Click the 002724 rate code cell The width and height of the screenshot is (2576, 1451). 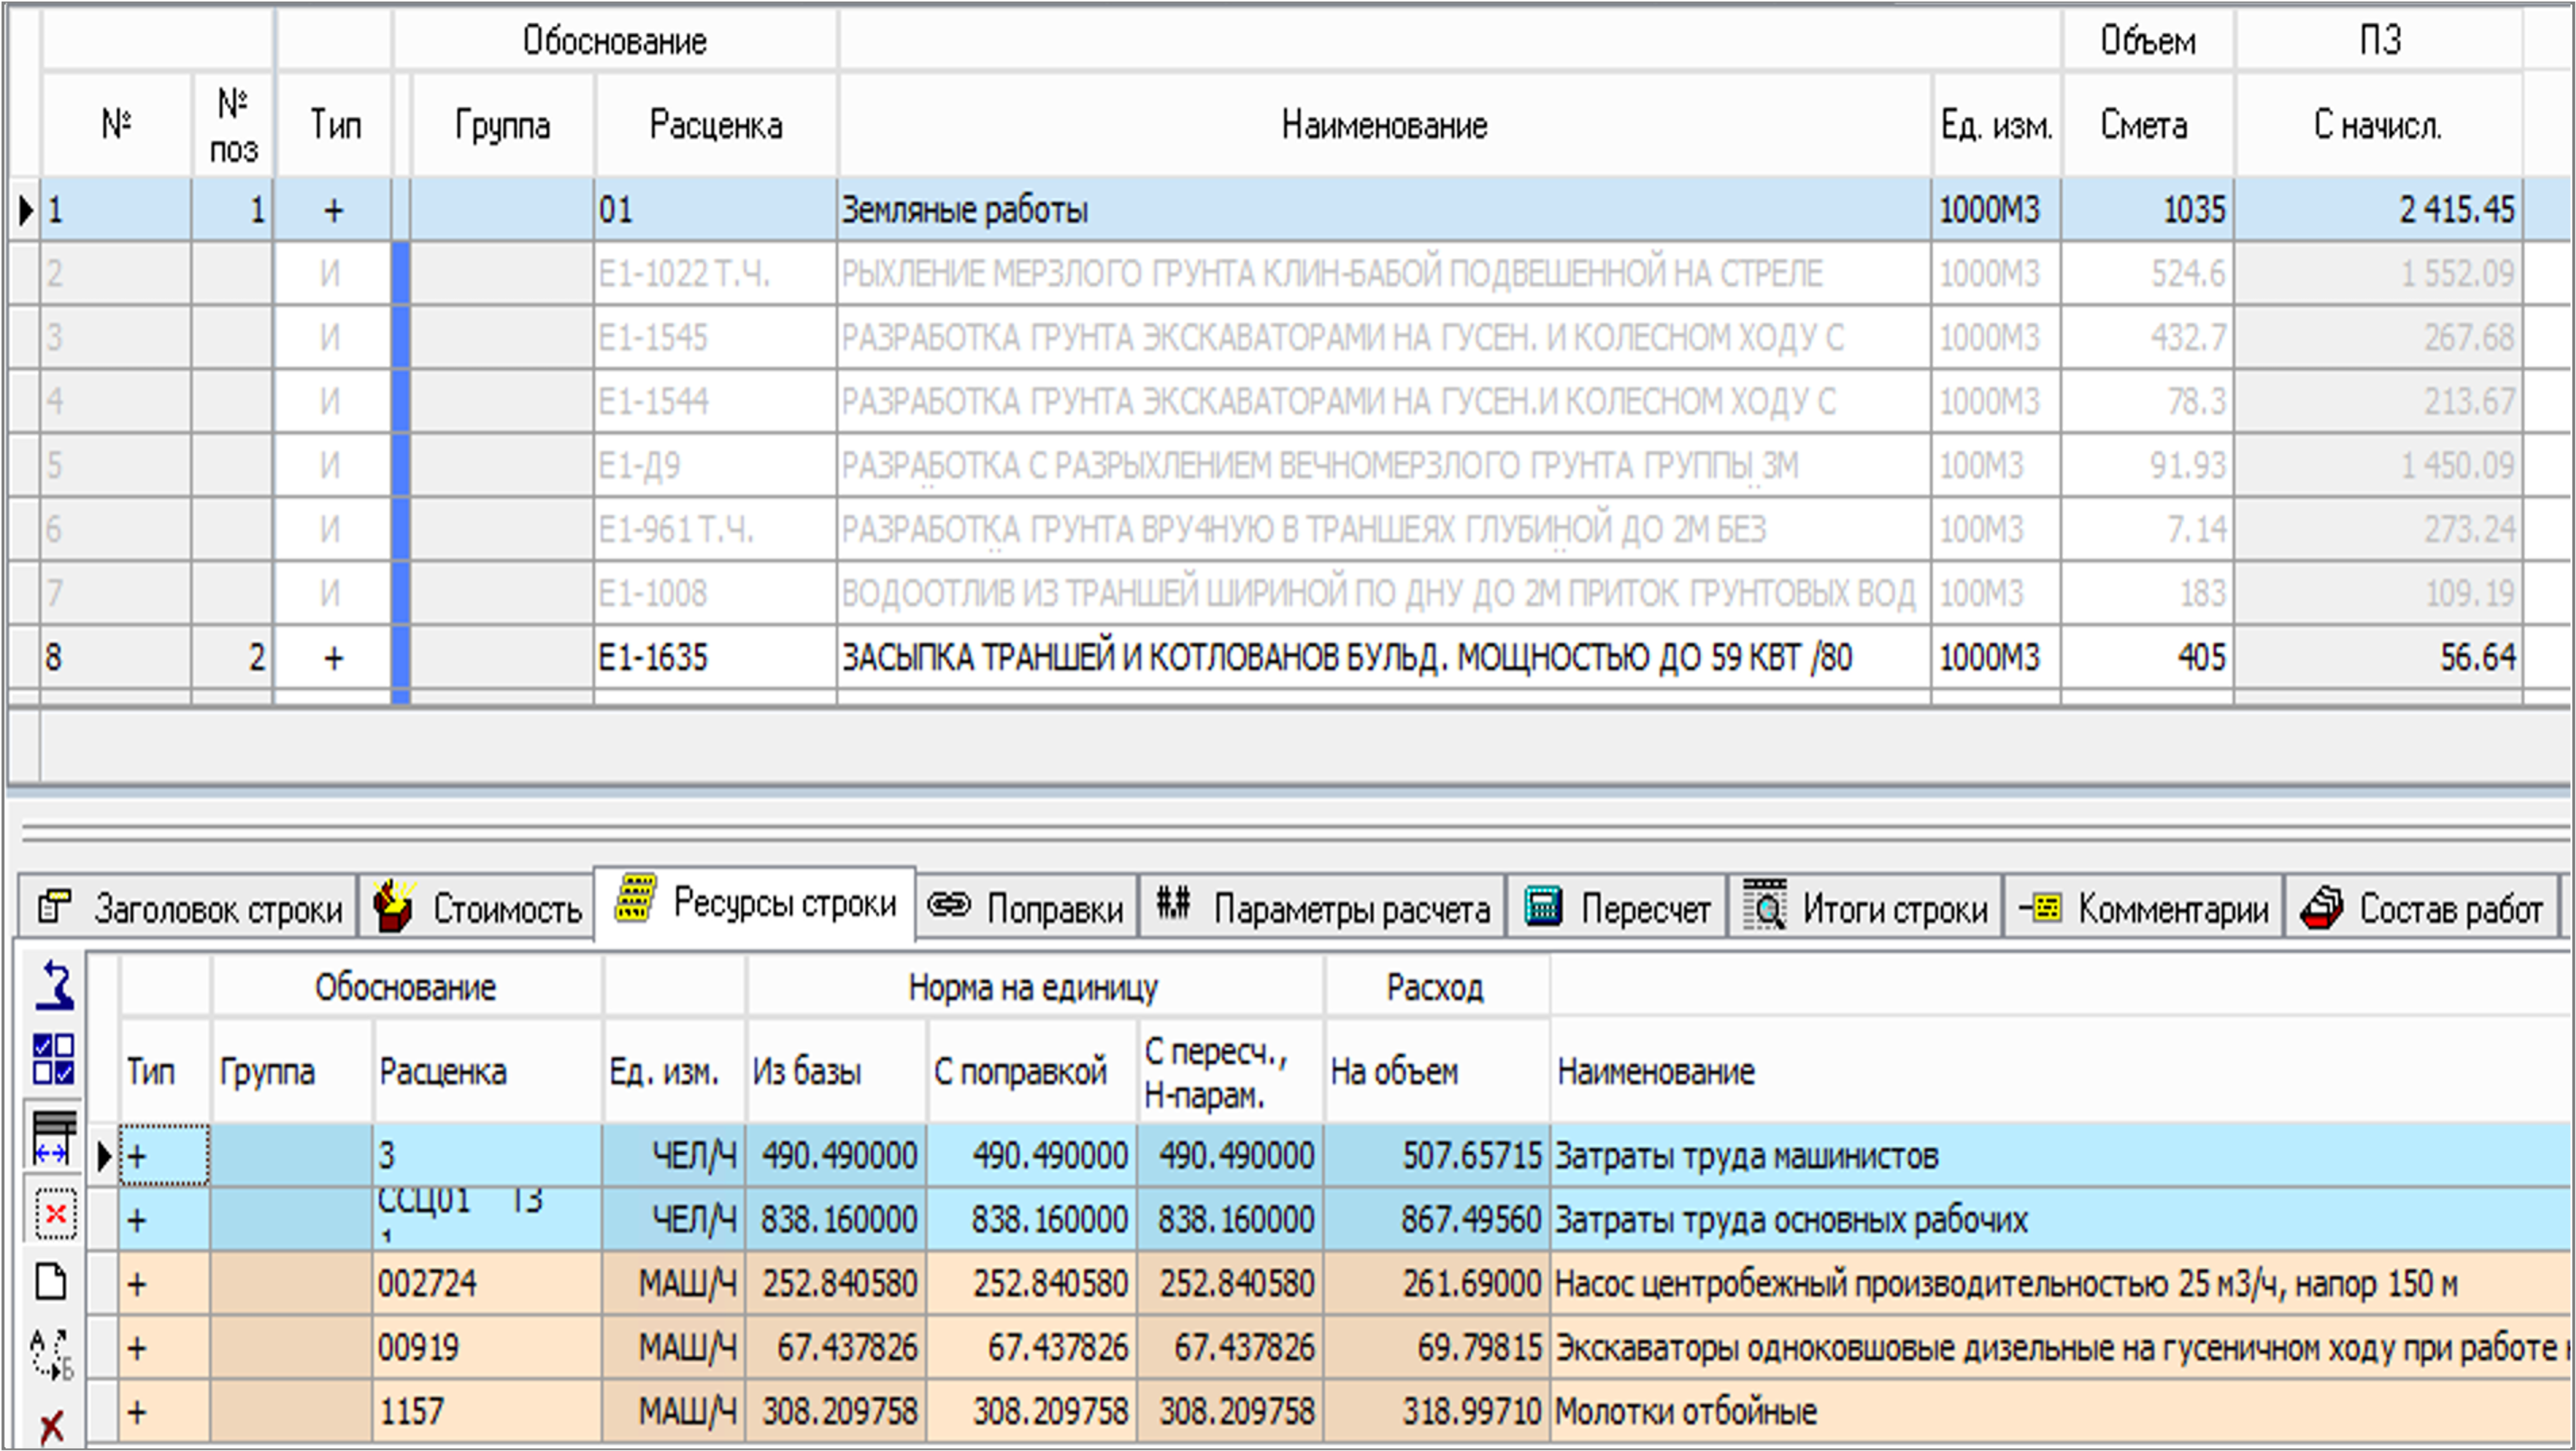coord(487,1284)
